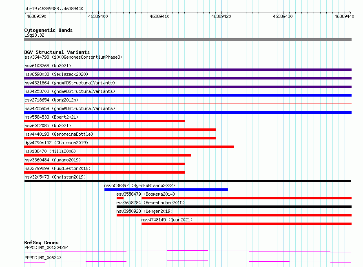The height and width of the screenshot is (267, 363).
Task: Open the RefSeq Genes track heading
Action: (x=41, y=243)
